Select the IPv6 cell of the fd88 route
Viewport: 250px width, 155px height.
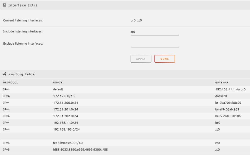pyautogui.click(x=6, y=150)
